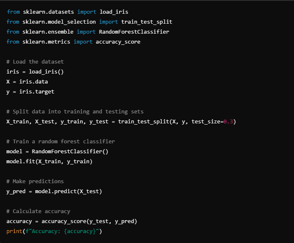Click 'model.fit' method call
Screen dimensions: 294x243
tap(21, 162)
